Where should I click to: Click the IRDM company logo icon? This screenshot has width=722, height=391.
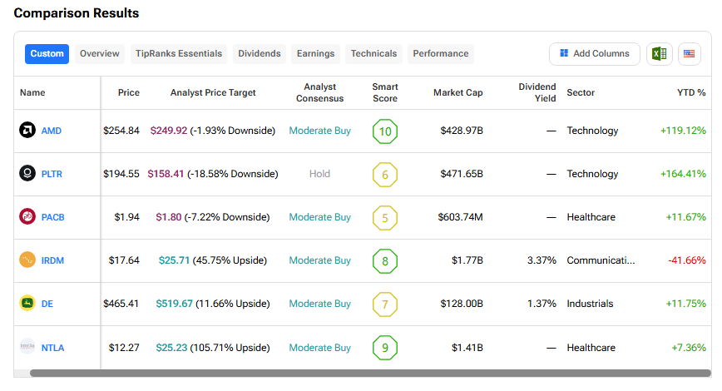coord(27,260)
